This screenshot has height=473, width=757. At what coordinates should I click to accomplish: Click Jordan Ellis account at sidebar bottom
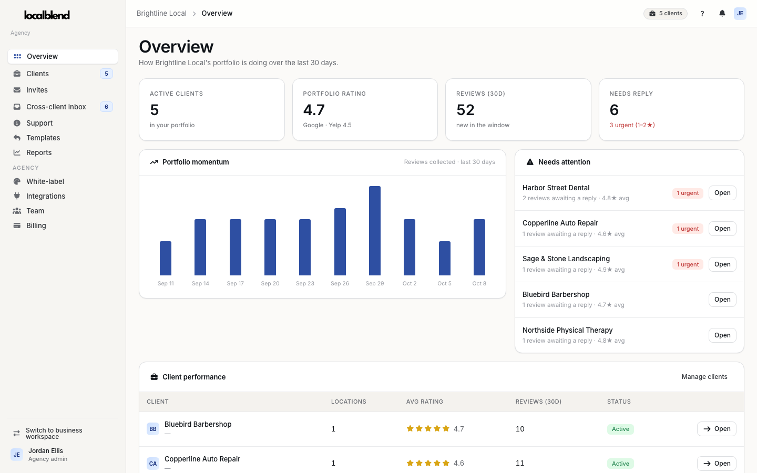tap(63, 455)
